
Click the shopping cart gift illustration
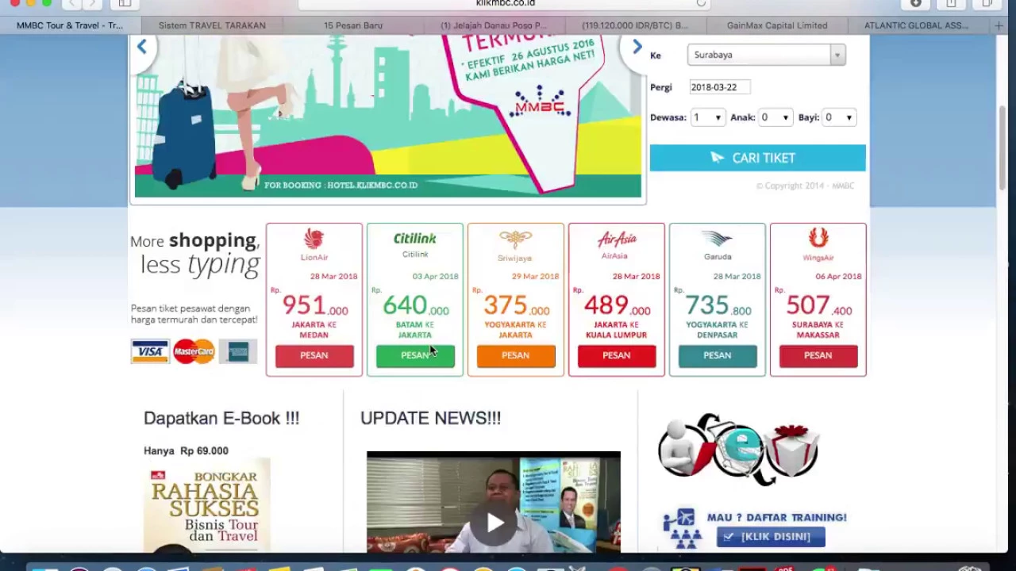click(x=738, y=449)
